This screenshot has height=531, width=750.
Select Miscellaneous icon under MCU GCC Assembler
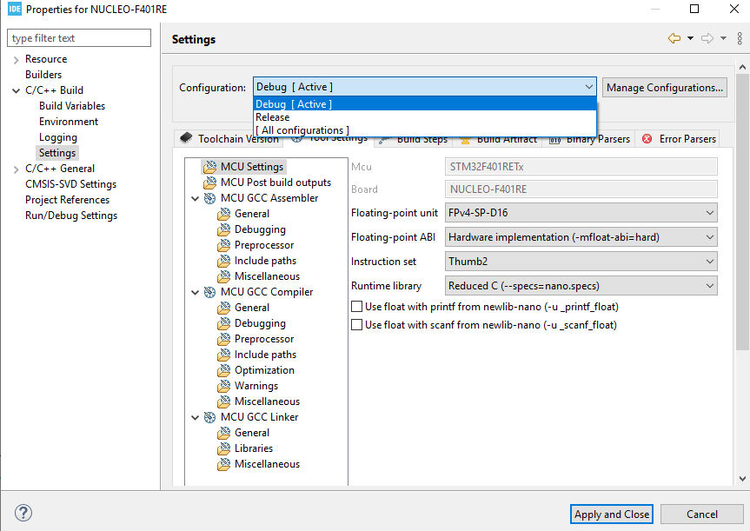(x=224, y=276)
